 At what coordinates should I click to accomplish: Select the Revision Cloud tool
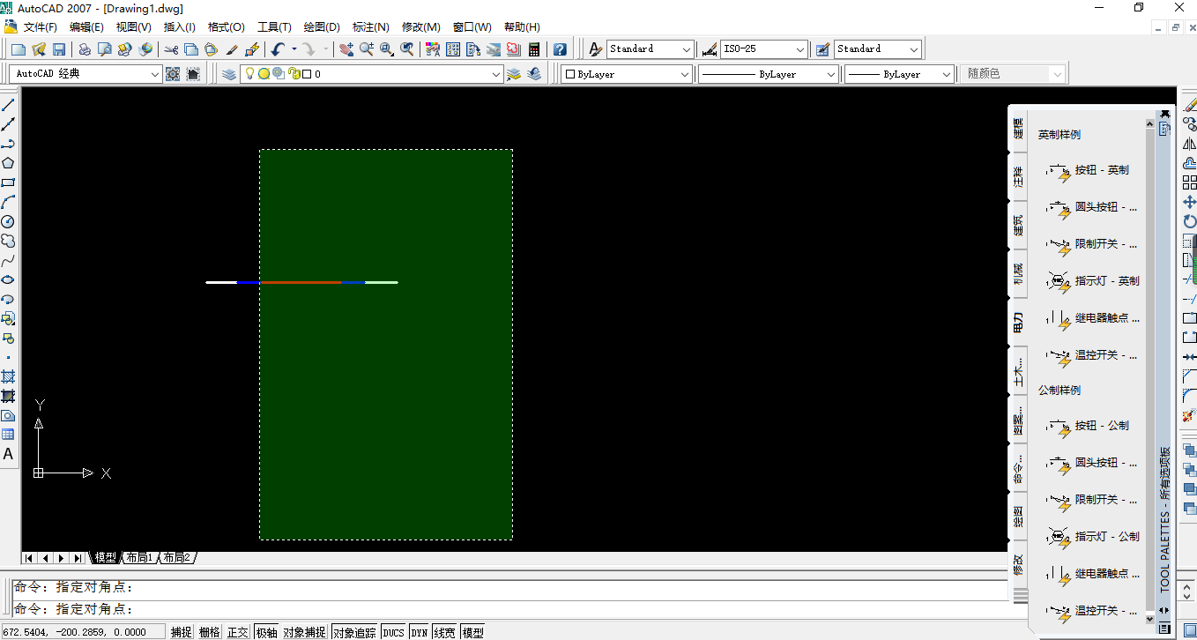tap(8, 241)
